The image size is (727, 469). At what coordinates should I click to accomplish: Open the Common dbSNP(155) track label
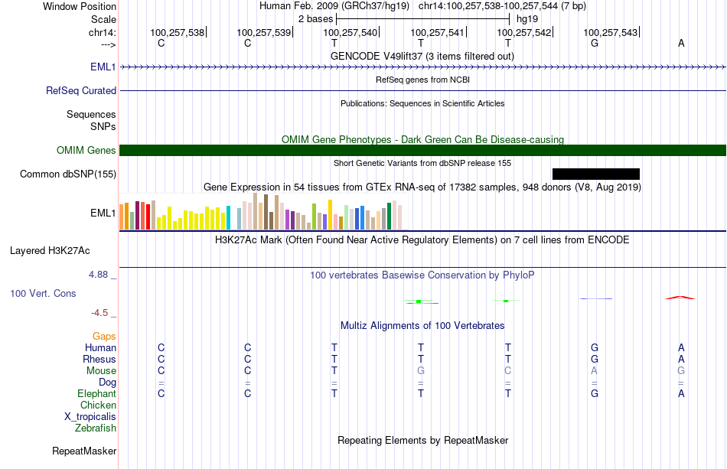point(68,174)
